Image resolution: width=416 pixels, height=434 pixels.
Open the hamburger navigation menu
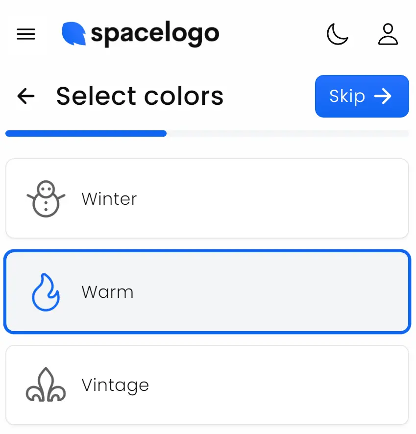[x=26, y=34]
